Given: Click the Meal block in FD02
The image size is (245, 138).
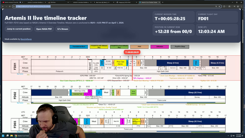Looking at the screenshot, I should coord(106,92).
